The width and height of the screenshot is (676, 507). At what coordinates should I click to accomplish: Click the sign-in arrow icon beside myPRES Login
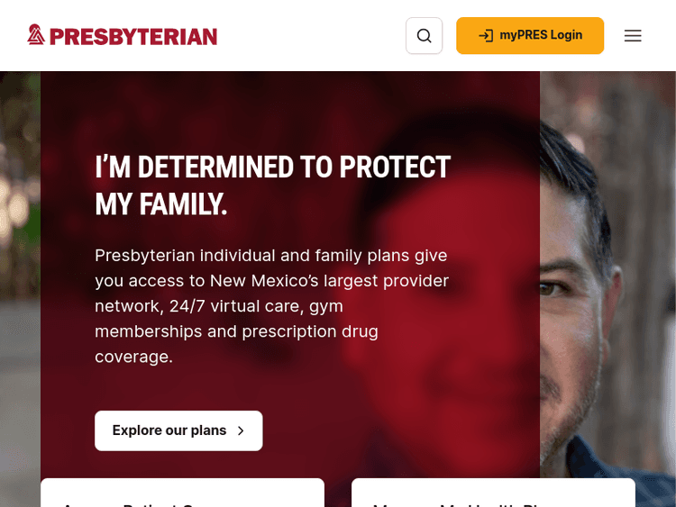point(486,36)
